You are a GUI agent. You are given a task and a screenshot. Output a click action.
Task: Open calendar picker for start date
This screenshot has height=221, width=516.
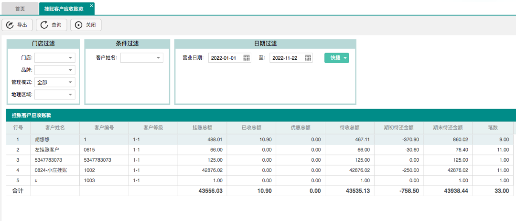247,58
